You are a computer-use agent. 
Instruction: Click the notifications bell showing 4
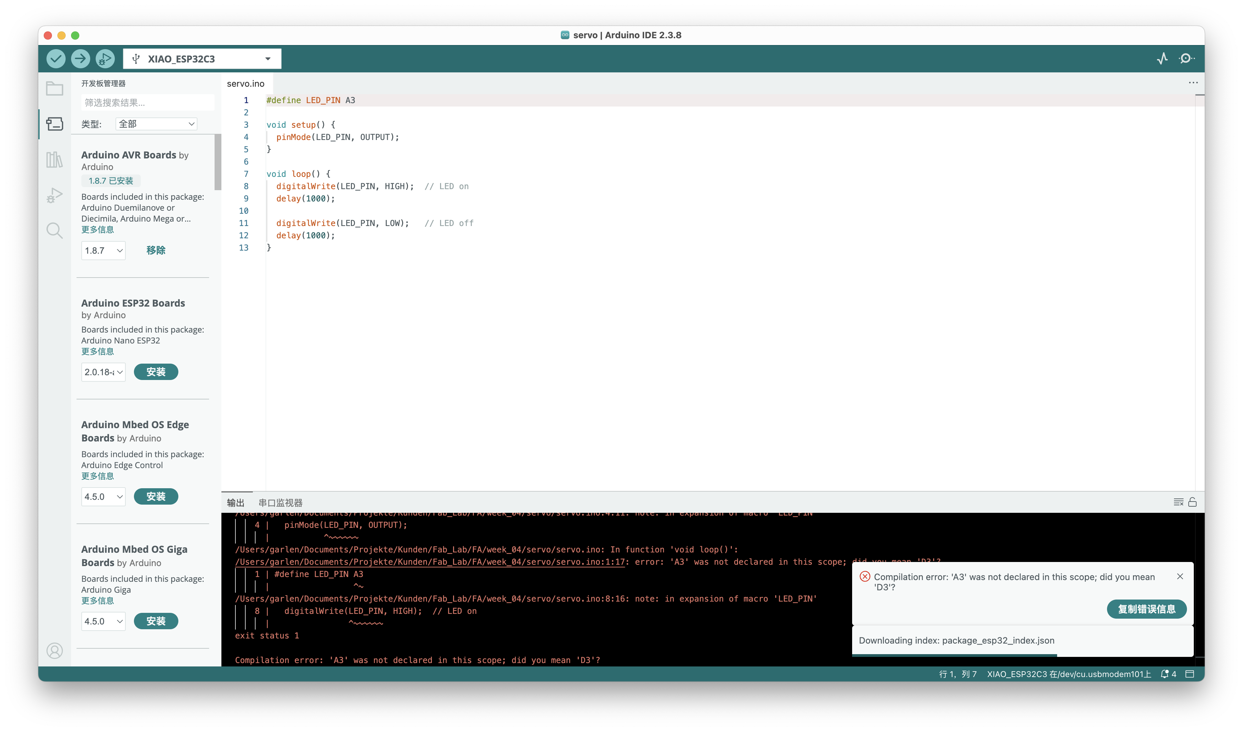point(1169,674)
